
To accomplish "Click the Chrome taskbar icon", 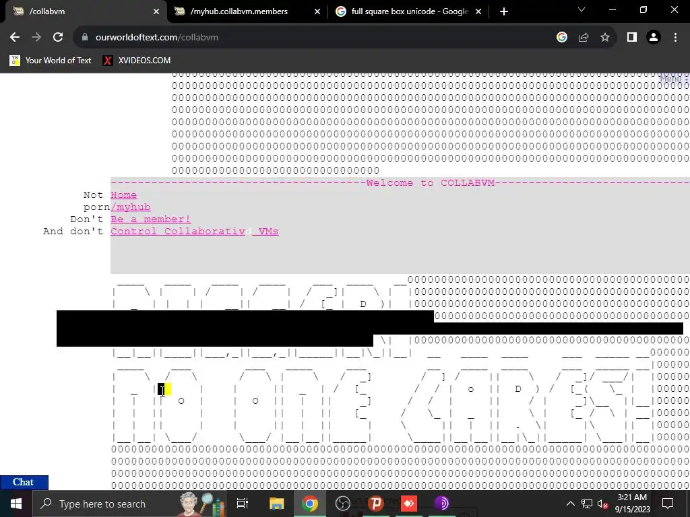I will pyautogui.click(x=310, y=504).
